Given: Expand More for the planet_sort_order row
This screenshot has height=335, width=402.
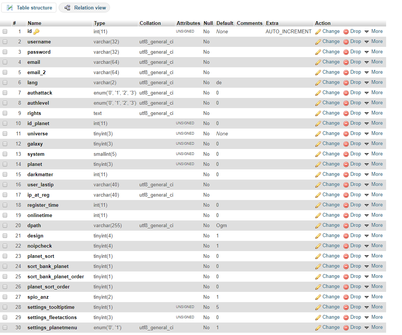Looking at the screenshot, I should pos(374,287).
